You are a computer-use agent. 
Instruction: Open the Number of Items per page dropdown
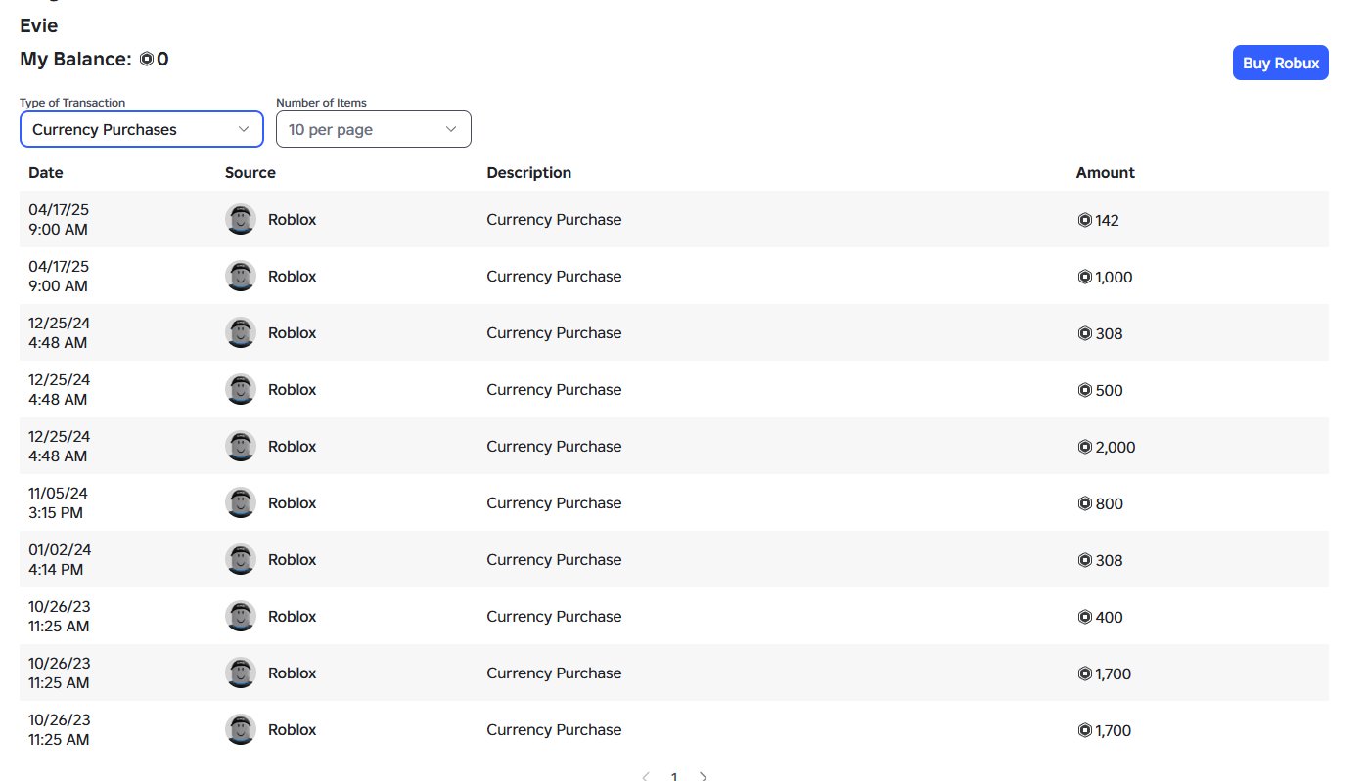point(374,129)
